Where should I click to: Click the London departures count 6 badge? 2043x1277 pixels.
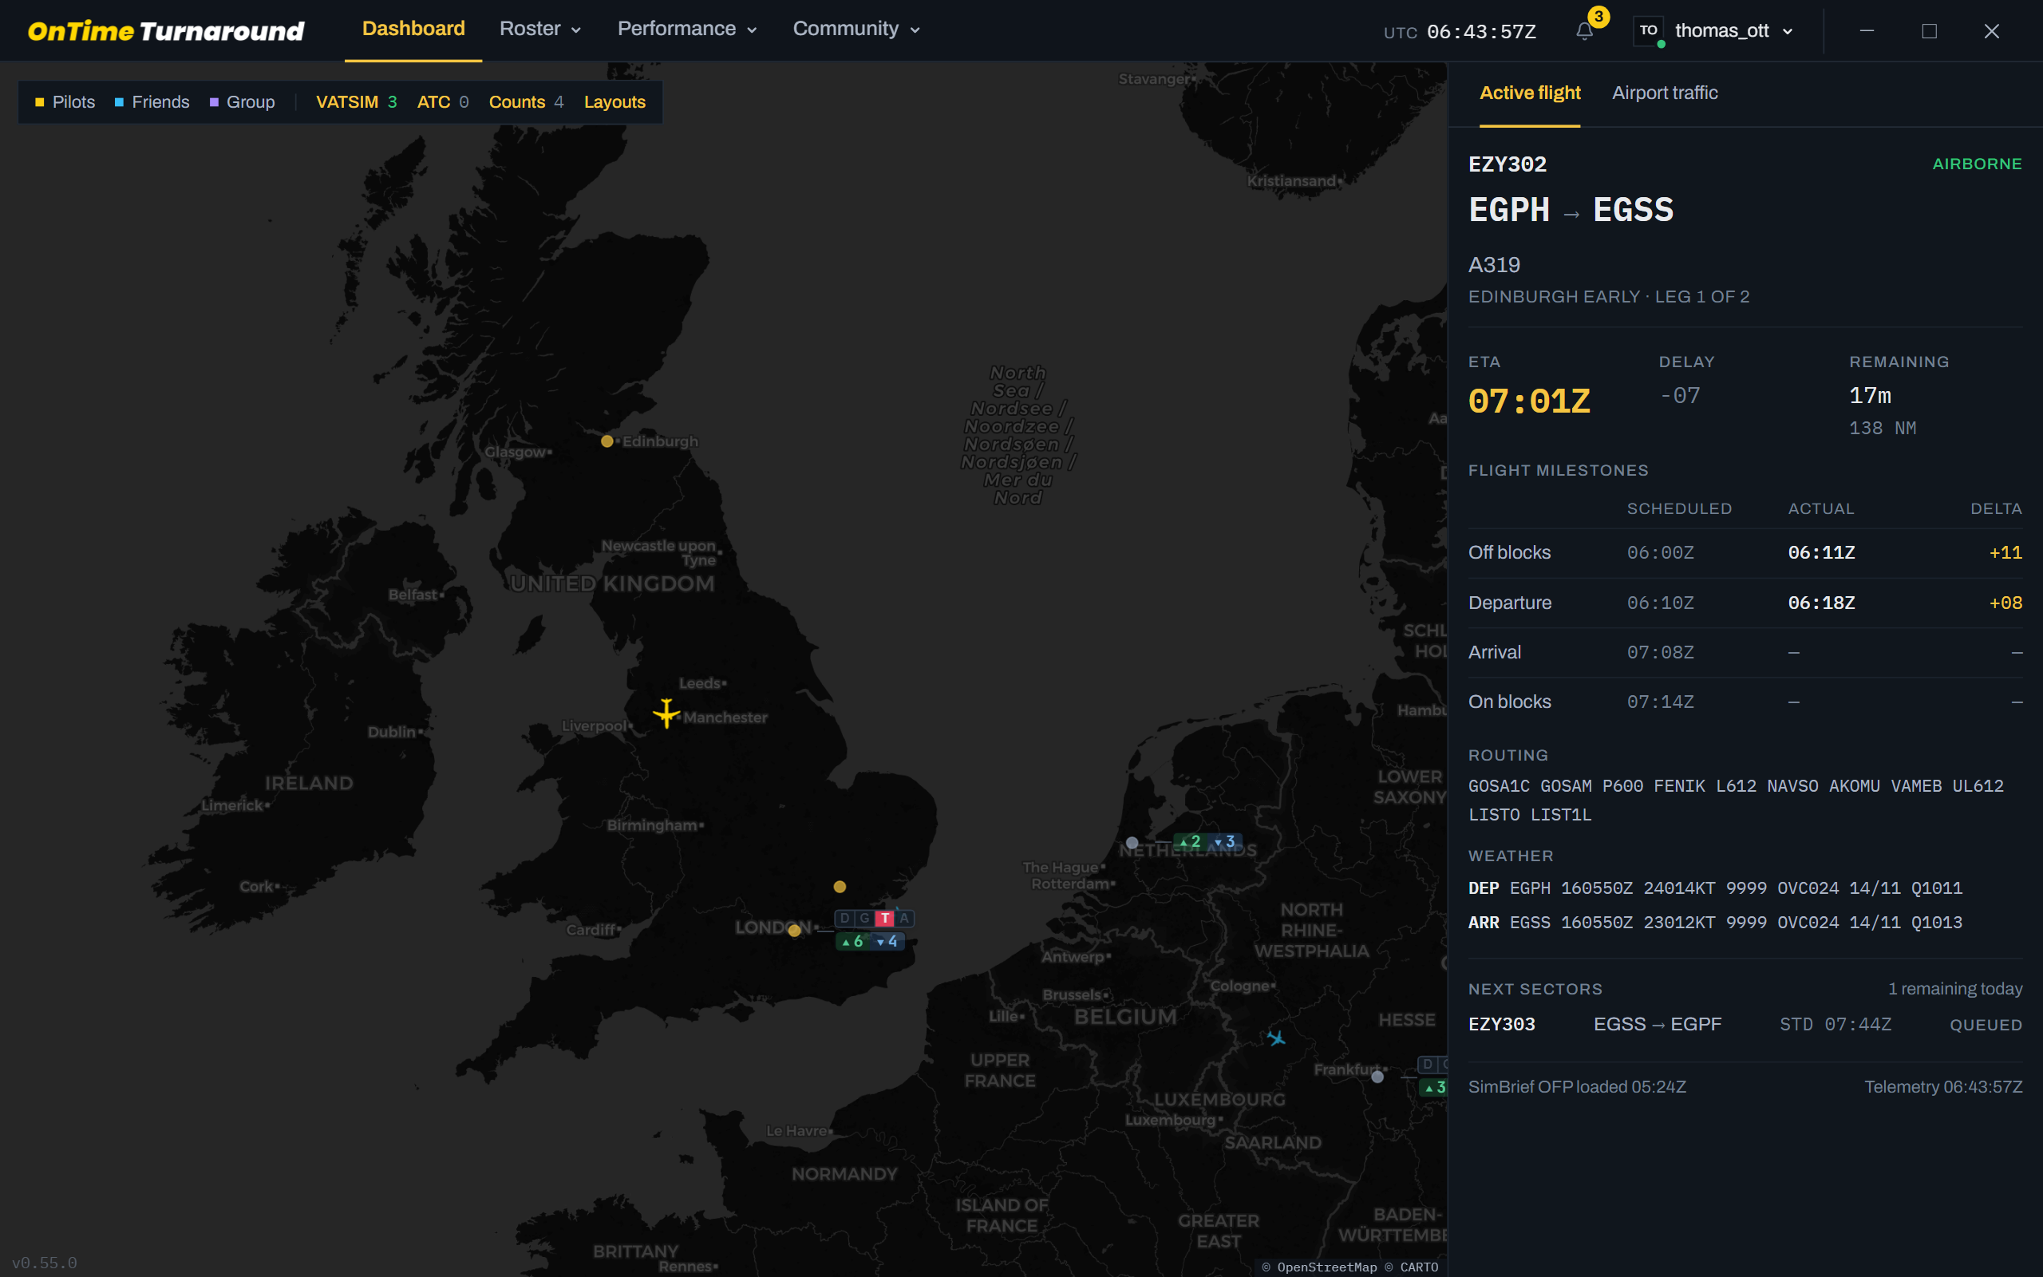[852, 941]
